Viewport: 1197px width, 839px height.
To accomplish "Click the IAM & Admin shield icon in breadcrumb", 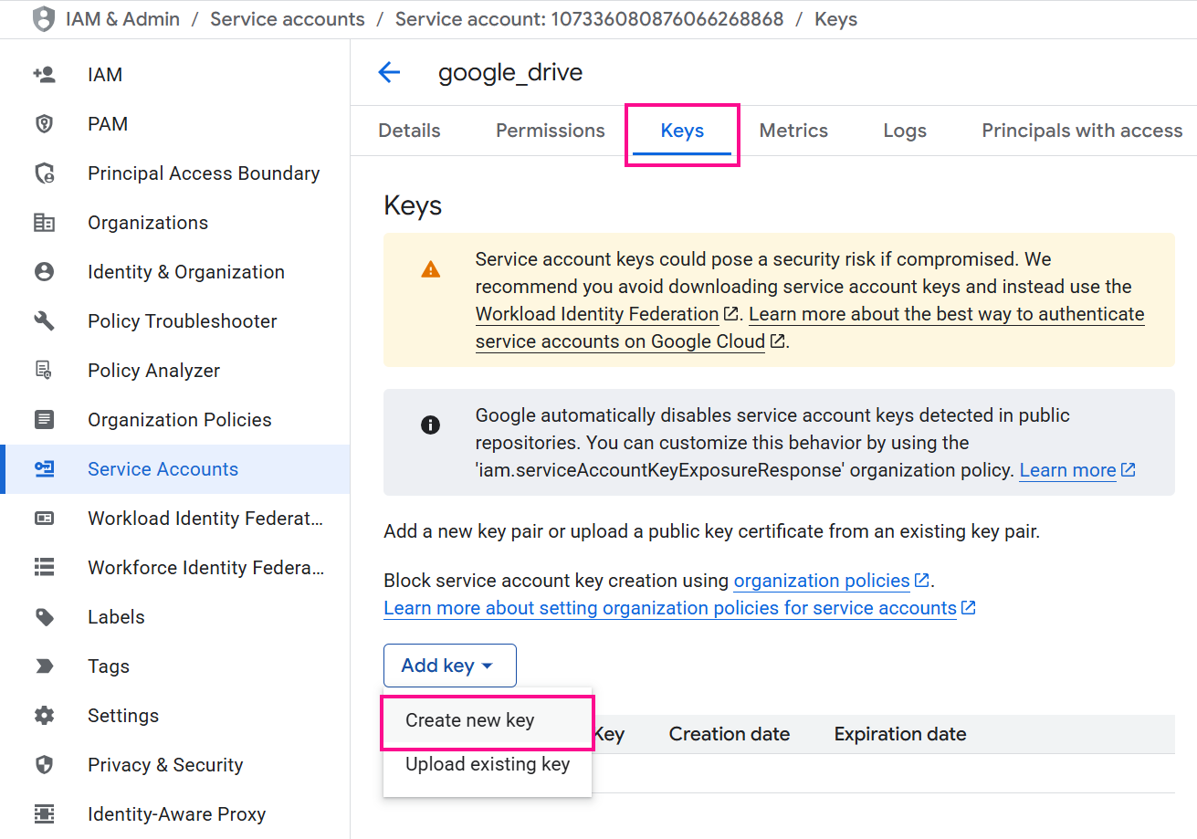I will pyautogui.click(x=43, y=18).
